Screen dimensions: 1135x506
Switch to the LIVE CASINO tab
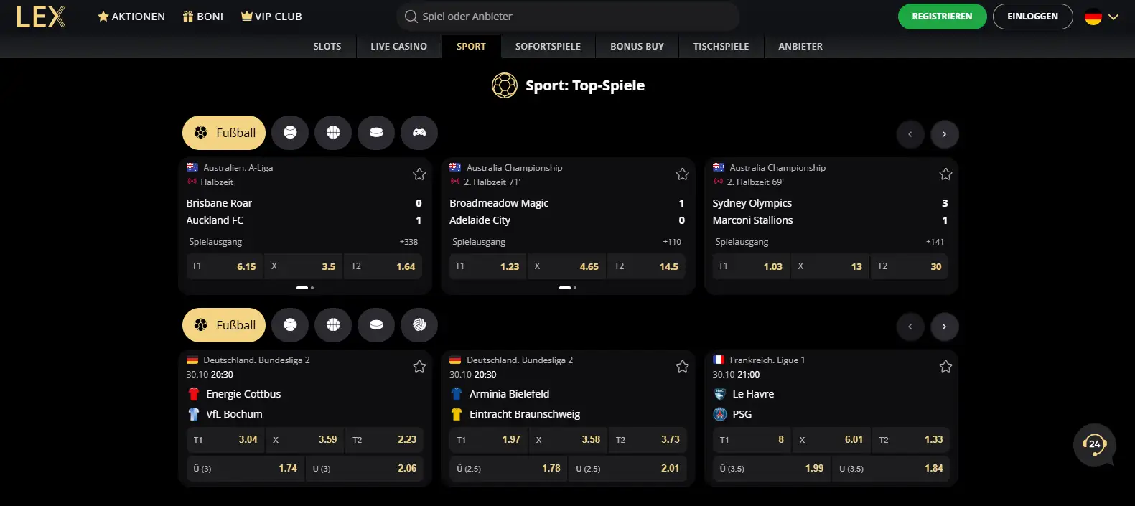point(398,46)
